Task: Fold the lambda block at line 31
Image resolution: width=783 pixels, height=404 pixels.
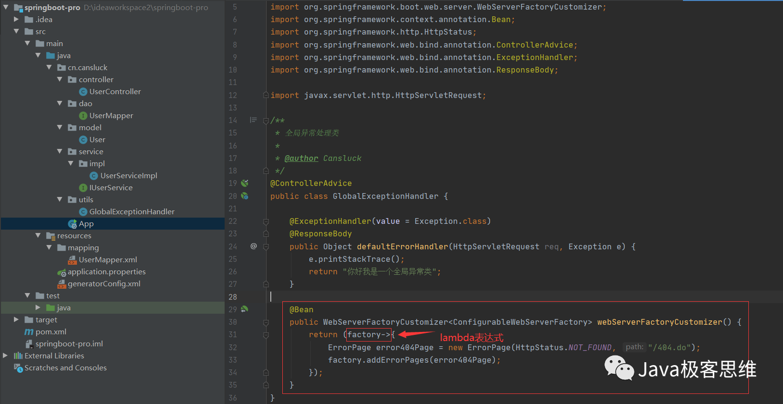Action: point(266,335)
